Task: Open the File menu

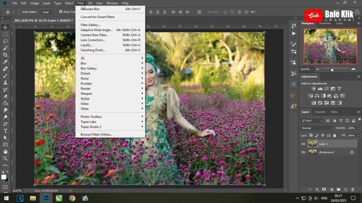Action: pyautogui.click(x=15, y=3)
